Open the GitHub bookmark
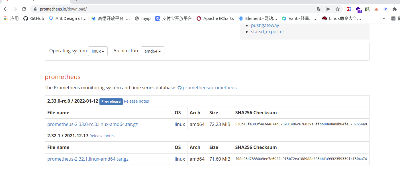This screenshot has width=400, height=174. pos(34,18)
